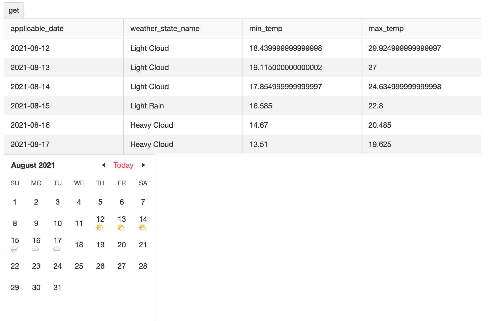Choose August 31 in the calendar
This screenshot has height=321, width=494.
(57, 288)
